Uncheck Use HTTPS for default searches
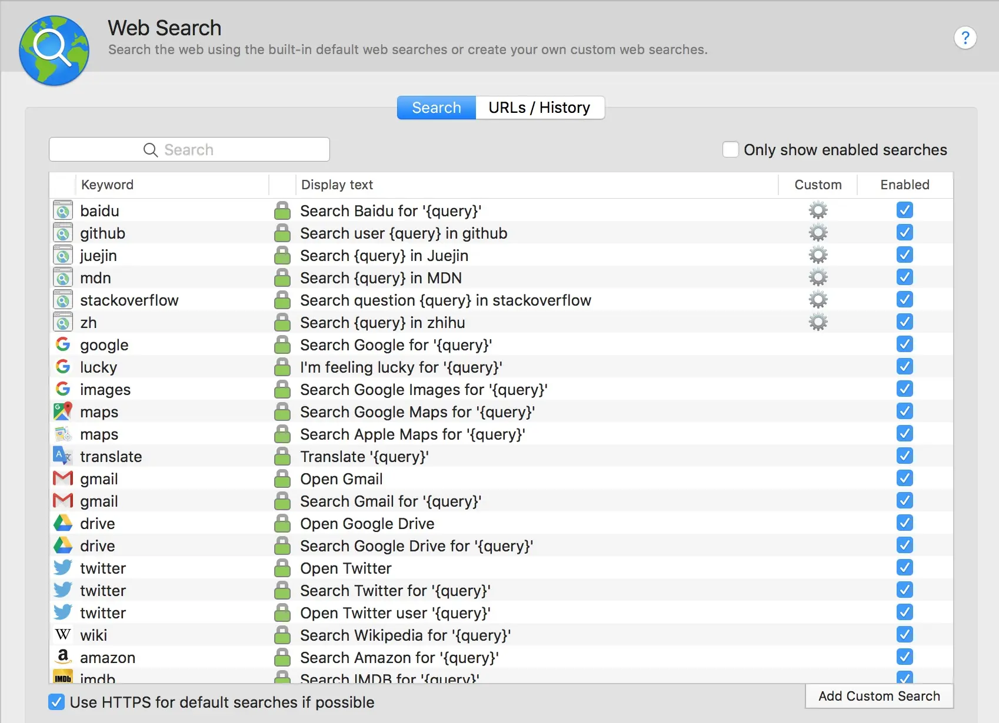This screenshot has width=999, height=723. [x=56, y=702]
